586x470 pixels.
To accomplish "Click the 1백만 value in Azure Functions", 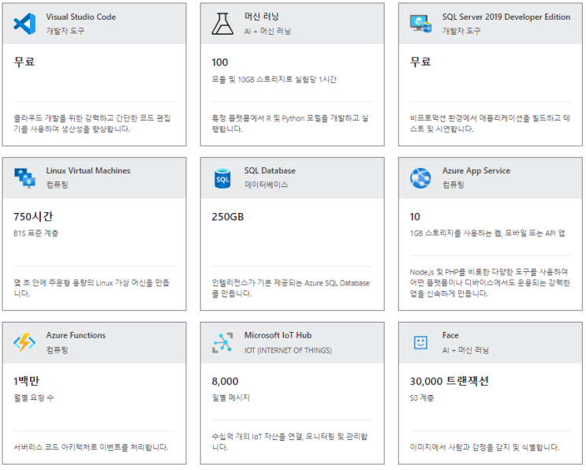I will (x=26, y=381).
